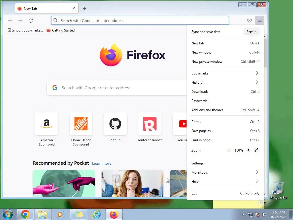Click the back arrow button
The width and height of the screenshot is (293, 220).
[x=10, y=20]
